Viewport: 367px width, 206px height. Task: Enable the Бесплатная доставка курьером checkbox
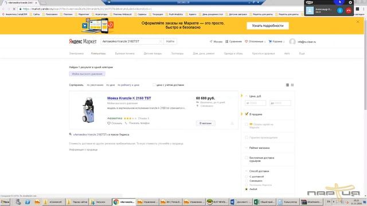coord(247,158)
